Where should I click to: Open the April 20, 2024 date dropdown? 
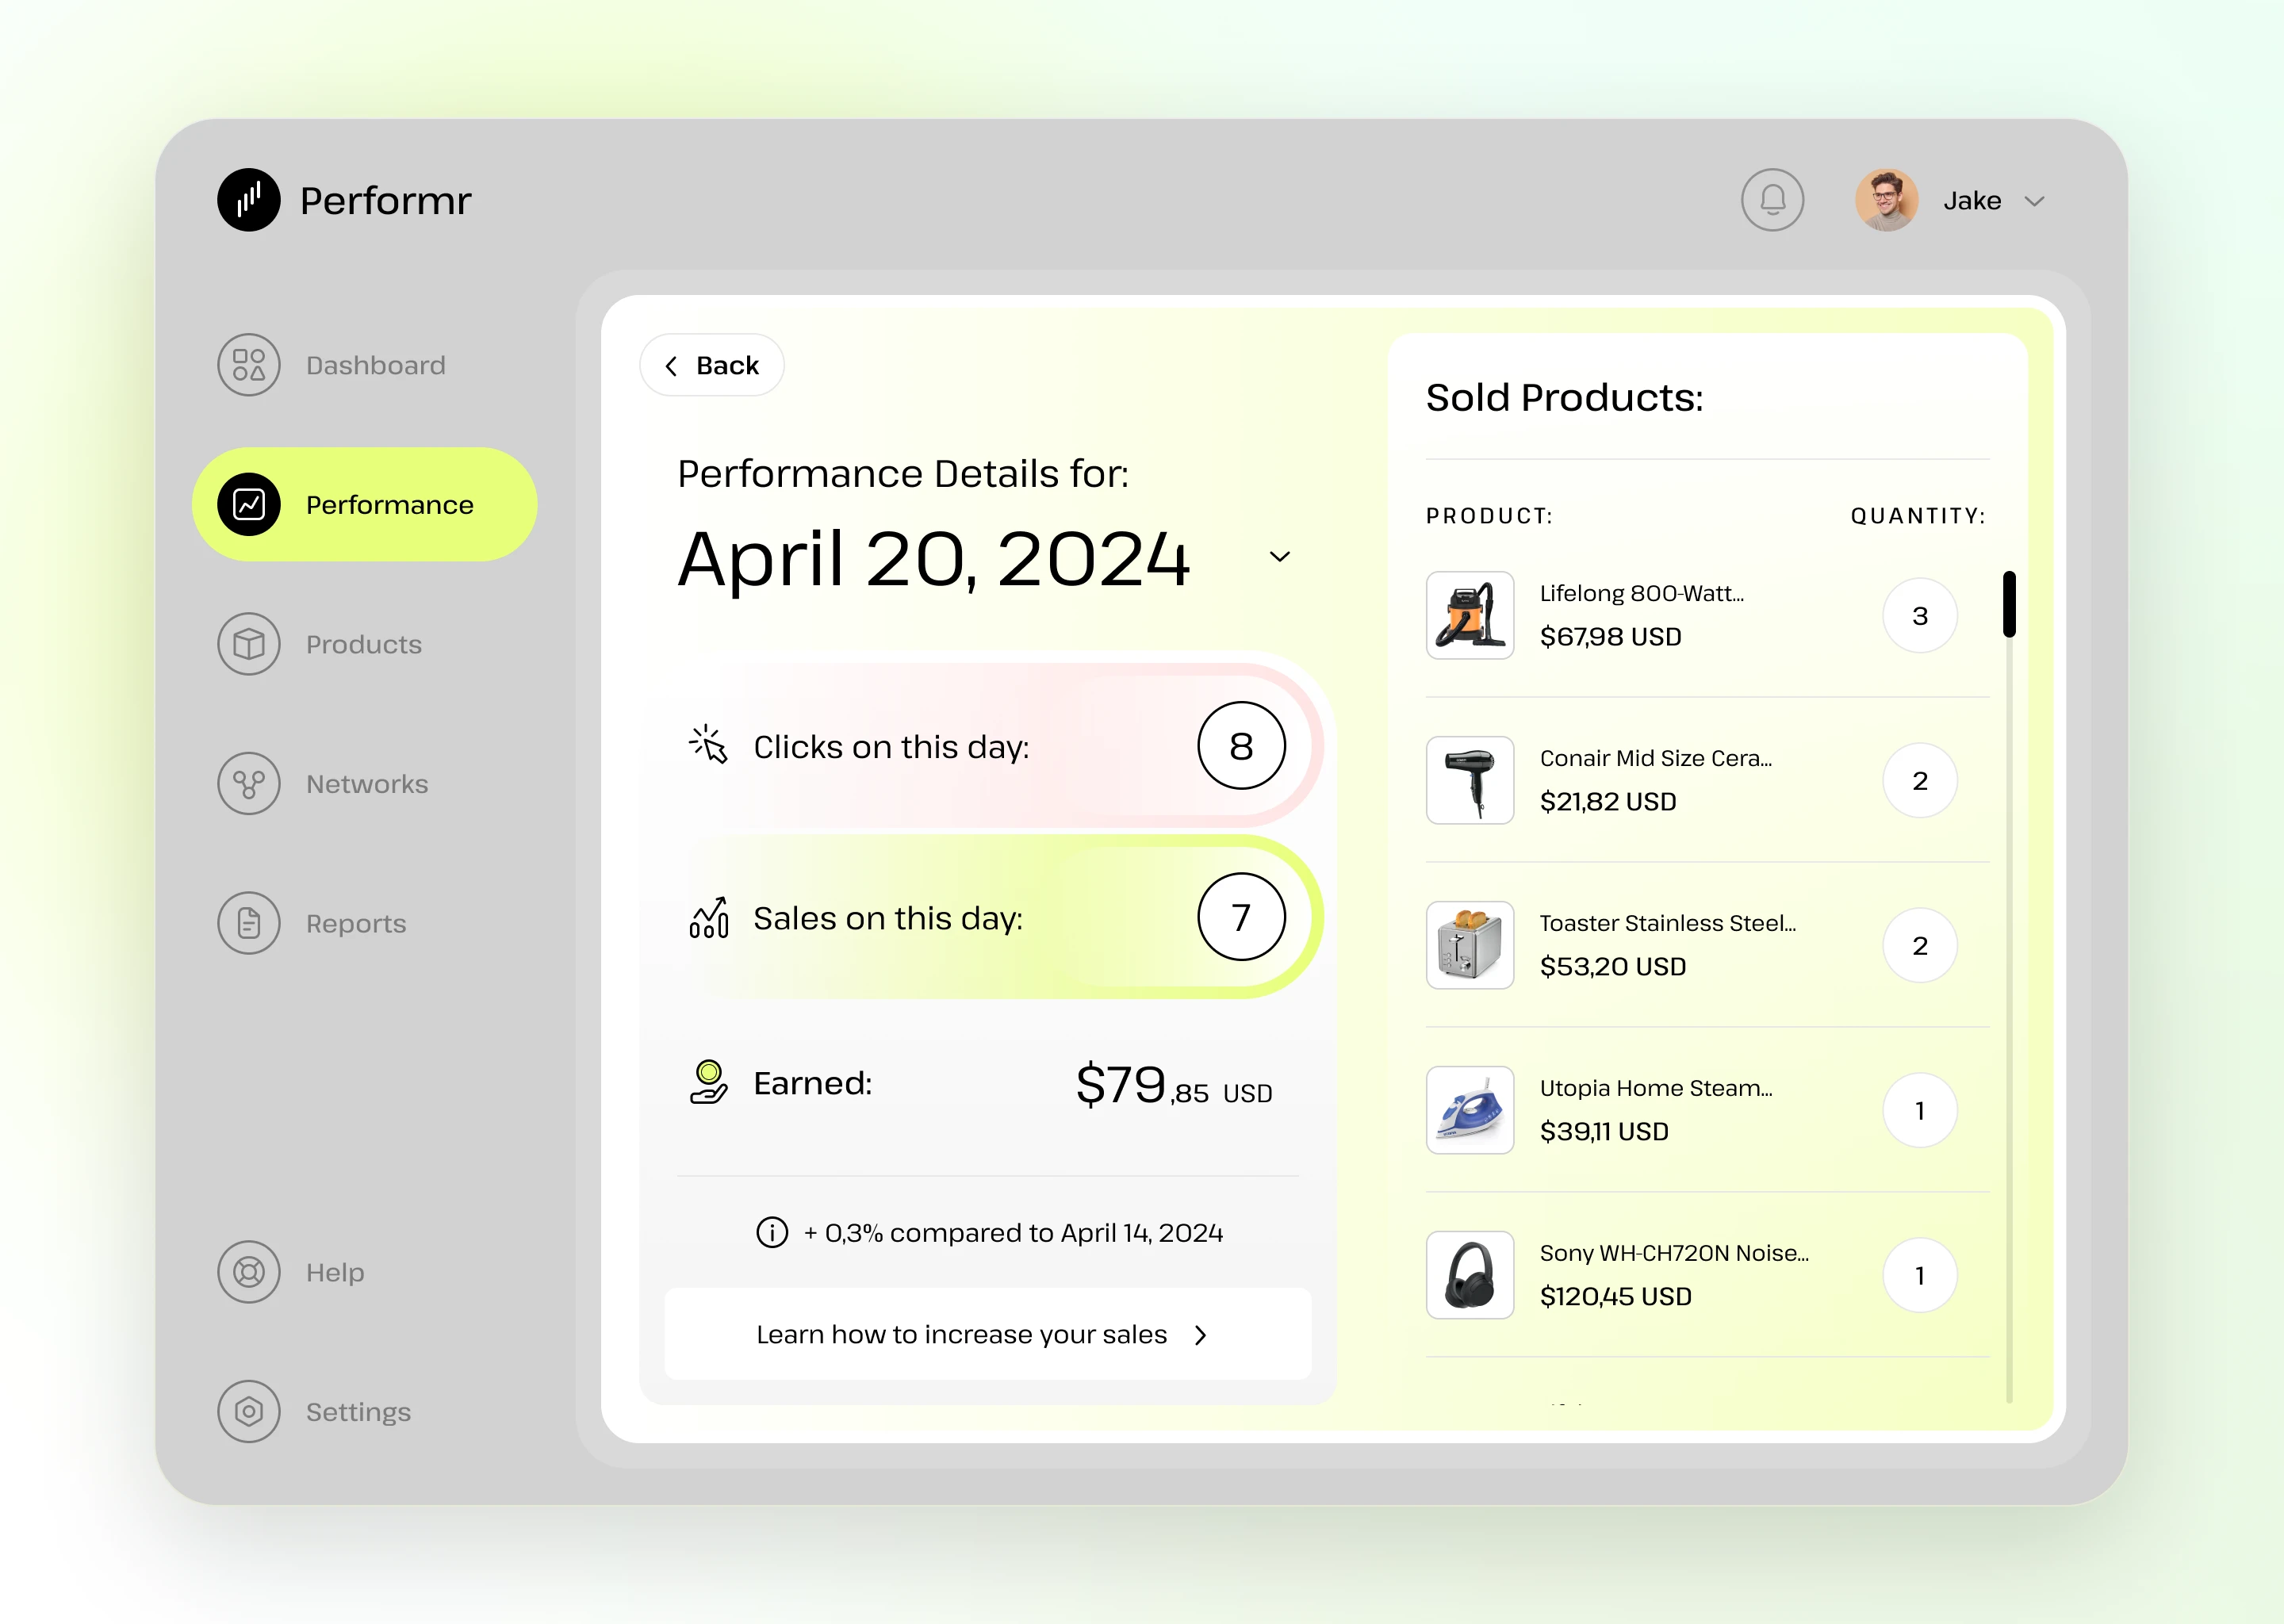pyautogui.click(x=1279, y=557)
